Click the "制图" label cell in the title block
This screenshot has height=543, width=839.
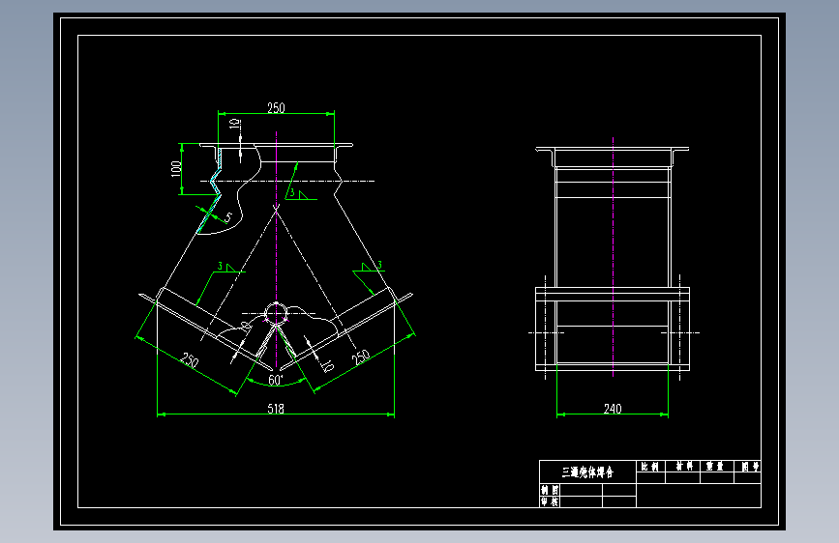pyautogui.click(x=550, y=490)
